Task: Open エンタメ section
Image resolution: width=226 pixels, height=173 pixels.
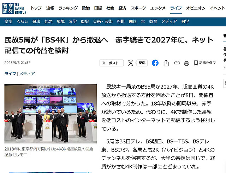Action: [158, 8]
